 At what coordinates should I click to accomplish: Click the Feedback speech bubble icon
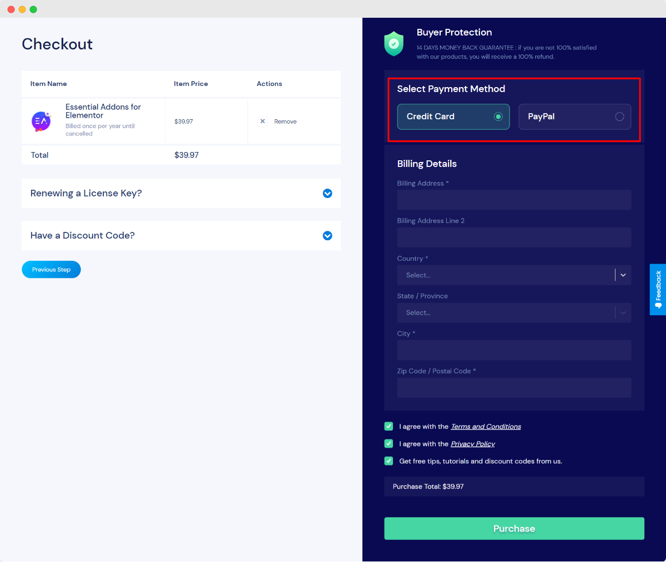[658, 305]
